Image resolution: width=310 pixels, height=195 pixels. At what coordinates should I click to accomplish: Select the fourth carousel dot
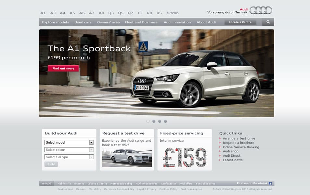(165, 121)
